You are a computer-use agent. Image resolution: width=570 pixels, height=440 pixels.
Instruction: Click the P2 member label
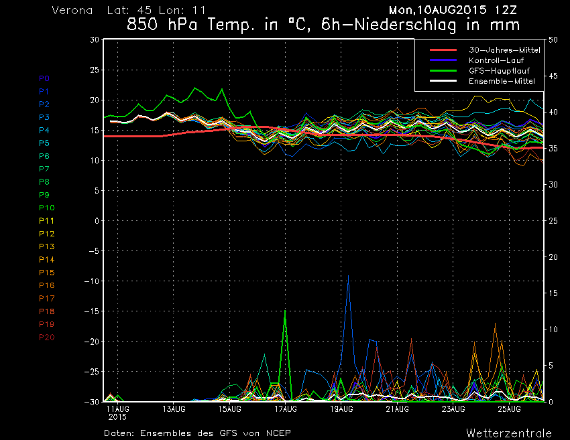pyautogui.click(x=44, y=104)
